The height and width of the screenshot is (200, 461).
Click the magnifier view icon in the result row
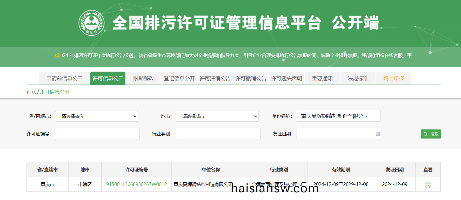[427, 185]
